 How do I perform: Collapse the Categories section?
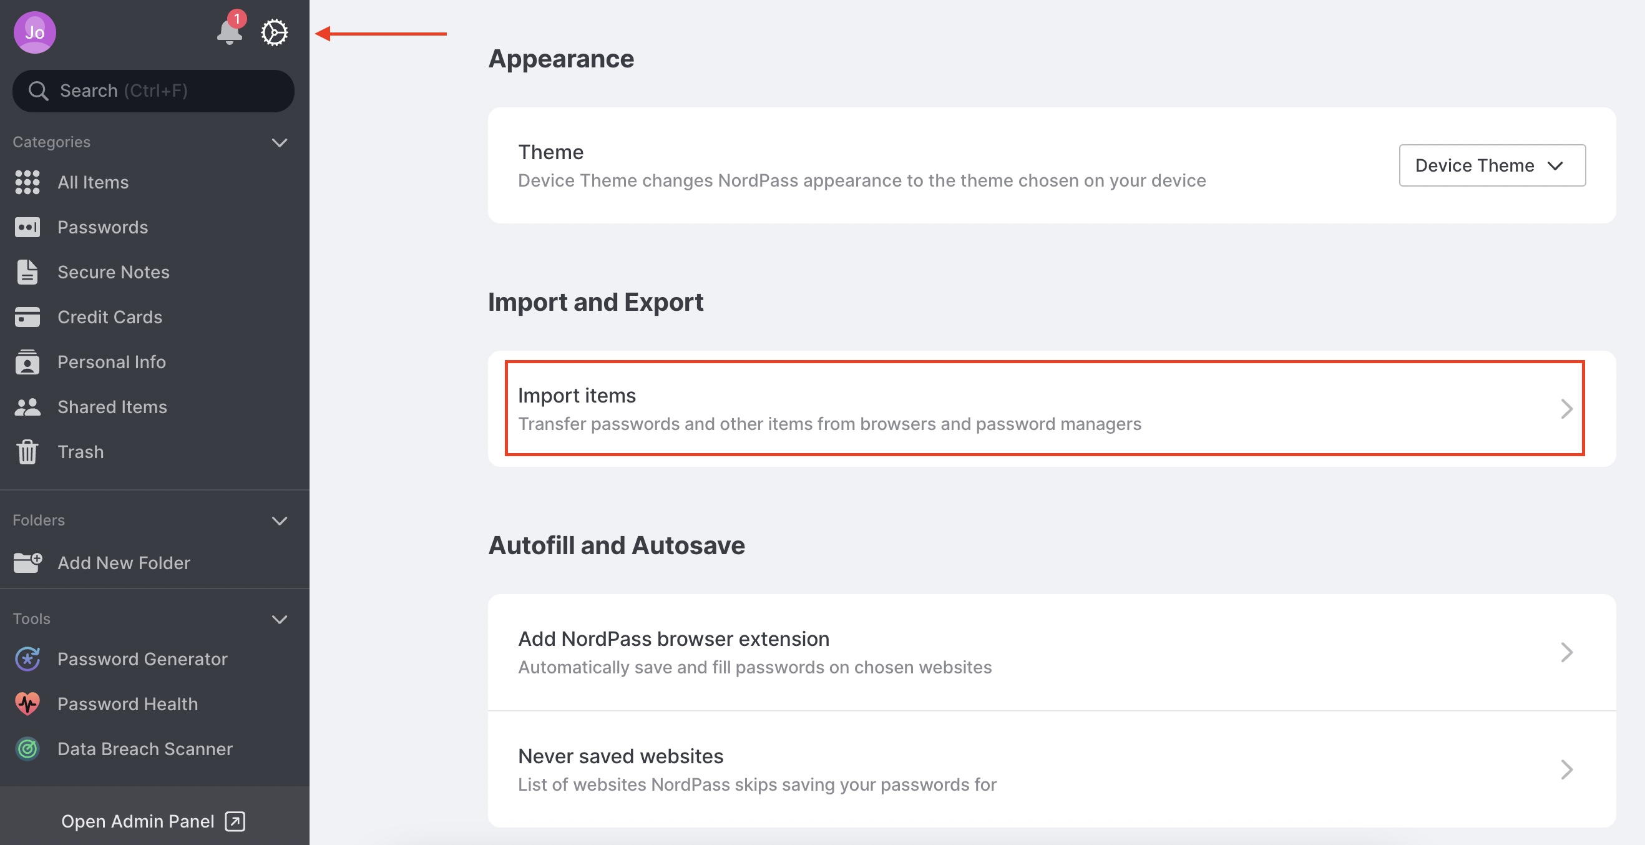pos(279,142)
